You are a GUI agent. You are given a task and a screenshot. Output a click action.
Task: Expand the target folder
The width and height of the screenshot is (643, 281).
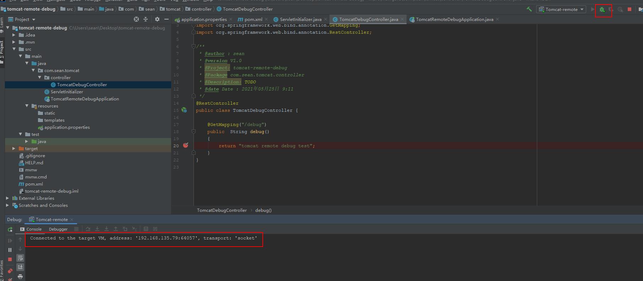(14, 148)
